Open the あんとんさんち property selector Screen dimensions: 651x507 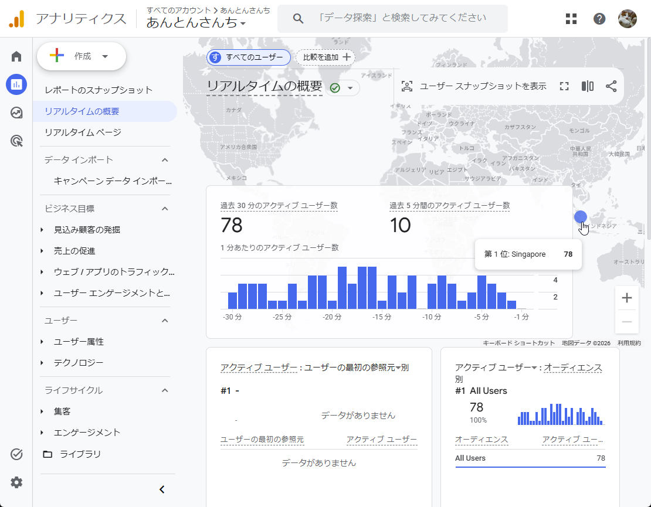[x=196, y=22]
